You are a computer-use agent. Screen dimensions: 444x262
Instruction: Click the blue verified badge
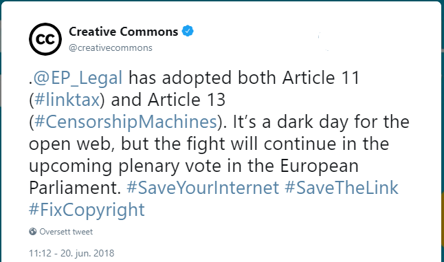click(188, 31)
